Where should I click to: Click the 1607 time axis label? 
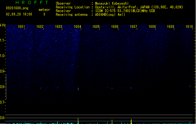[x=133, y=26]
